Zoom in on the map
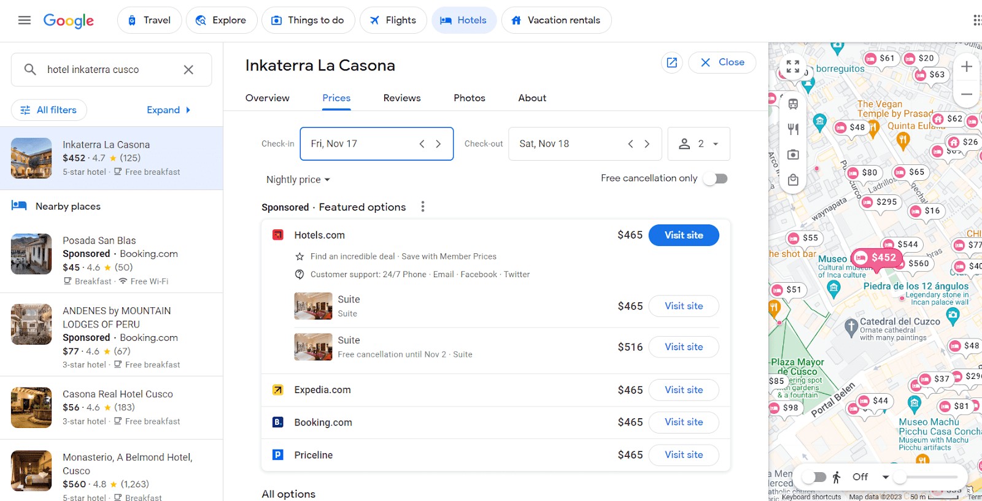Screen dimensions: 982x501 pyautogui.click(x=967, y=66)
